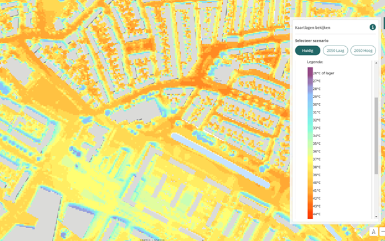The image size is (385, 241).
Task: Click the 'Legenda:' label
Action: pyautogui.click(x=315, y=62)
